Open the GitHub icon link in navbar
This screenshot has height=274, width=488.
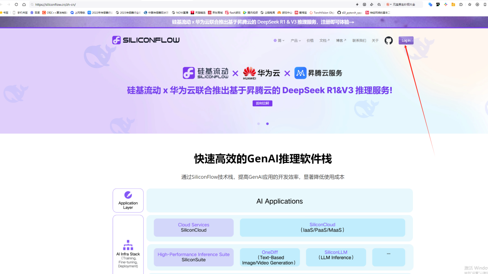pyautogui.click(x=389, y=40)
